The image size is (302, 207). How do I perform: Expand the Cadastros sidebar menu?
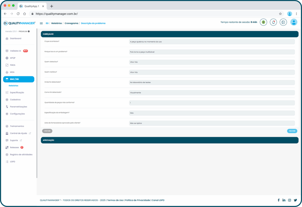coord(15,100)
